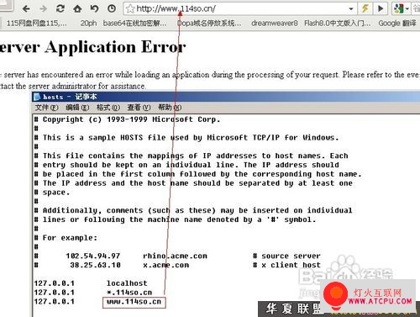
Task: Open the base64在线加密解 bookmark
Action: [134, 24]
